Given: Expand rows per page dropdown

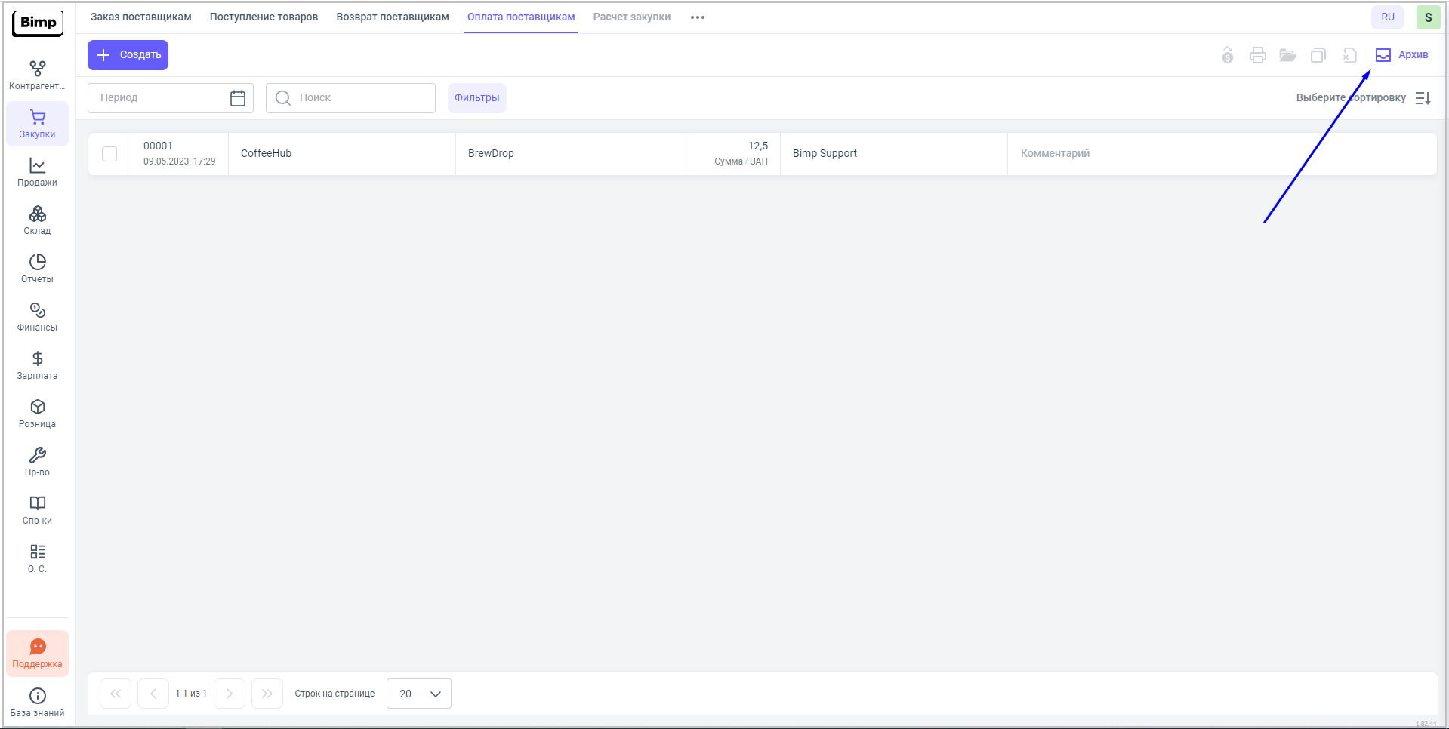Looking at the screenshot, I should [x=418, y=694].
